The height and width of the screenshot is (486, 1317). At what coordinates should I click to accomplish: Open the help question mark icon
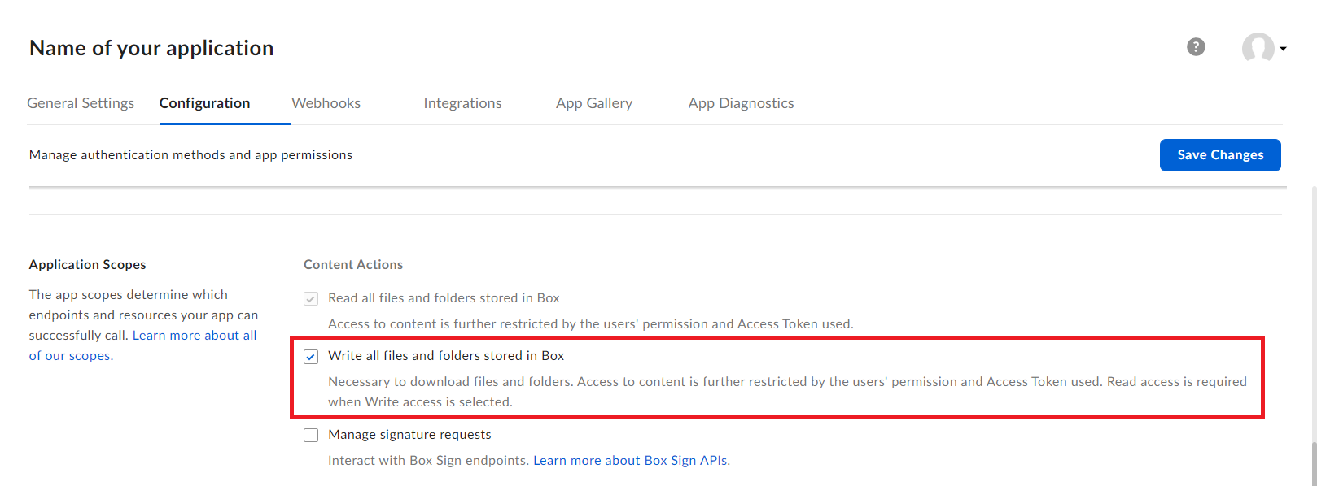1196,47
